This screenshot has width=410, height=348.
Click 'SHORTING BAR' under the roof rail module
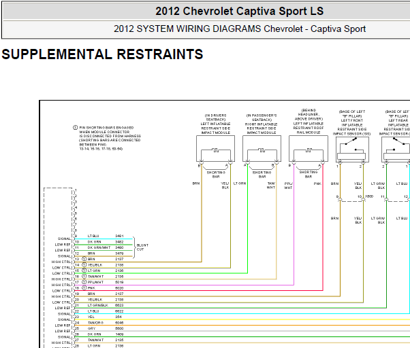click(x=309, y=174)
